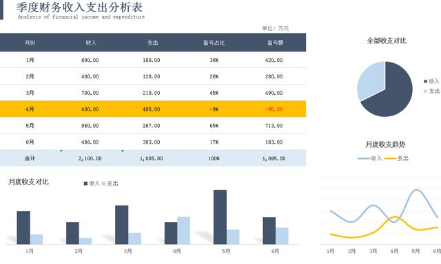Select the English subtitle under the title

coord(81,16)
